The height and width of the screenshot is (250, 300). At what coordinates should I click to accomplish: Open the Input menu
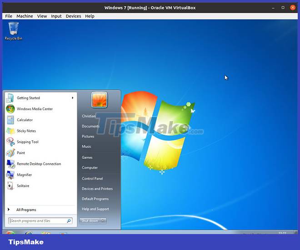point(56,16)
